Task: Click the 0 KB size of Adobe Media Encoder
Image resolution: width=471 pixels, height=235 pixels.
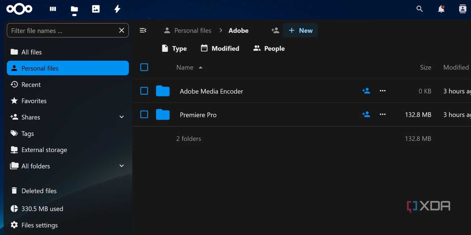Action: (x=425, y=91)
